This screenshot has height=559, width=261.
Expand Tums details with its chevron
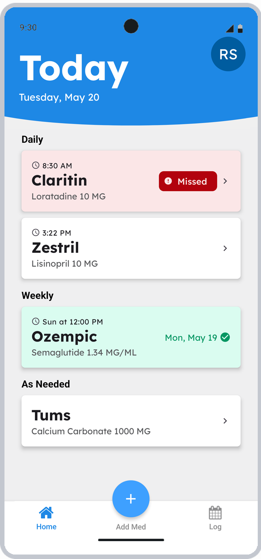[x=225, y=421]
